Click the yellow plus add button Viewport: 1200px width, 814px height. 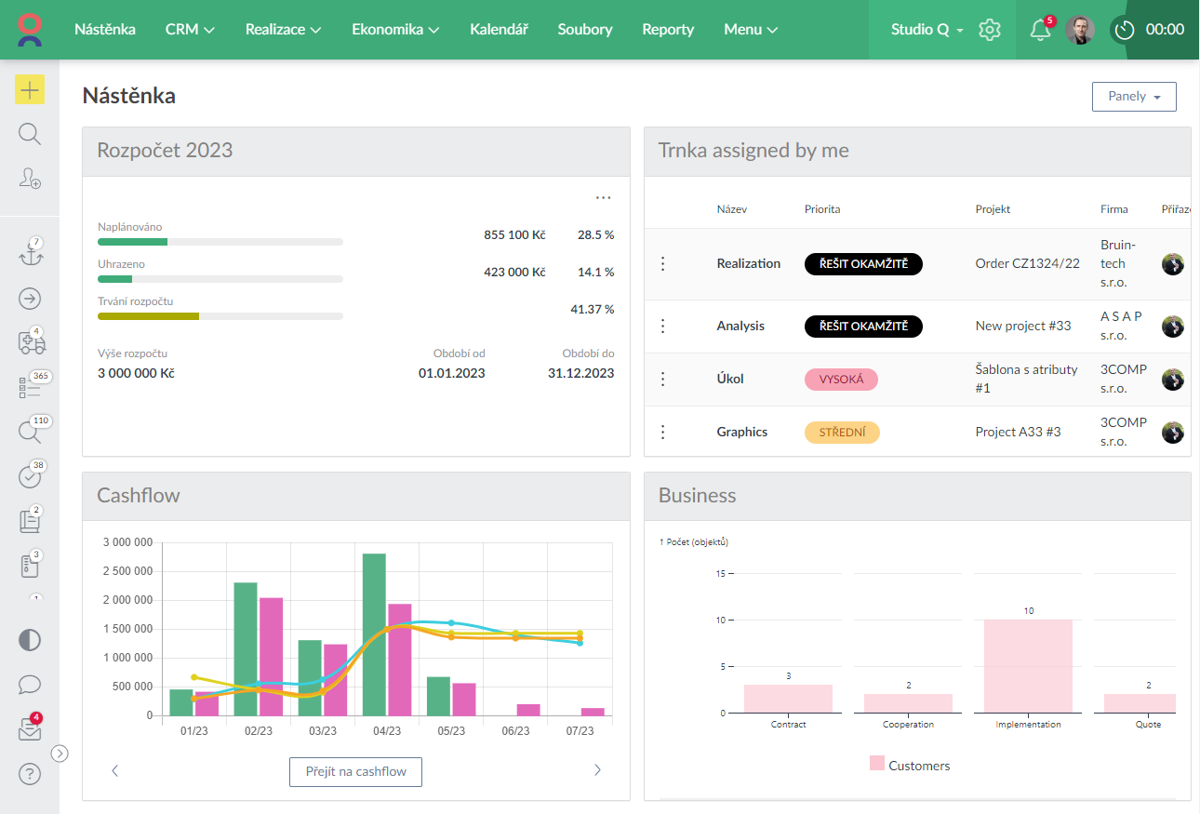pos(30,90)
